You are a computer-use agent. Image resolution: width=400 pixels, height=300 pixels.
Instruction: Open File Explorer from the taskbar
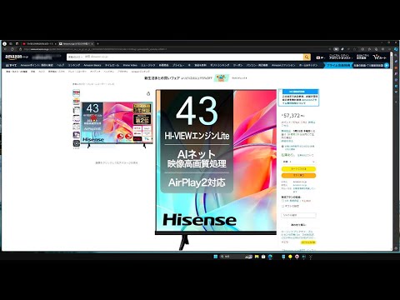pyautogui.click(x=257, y=257)
